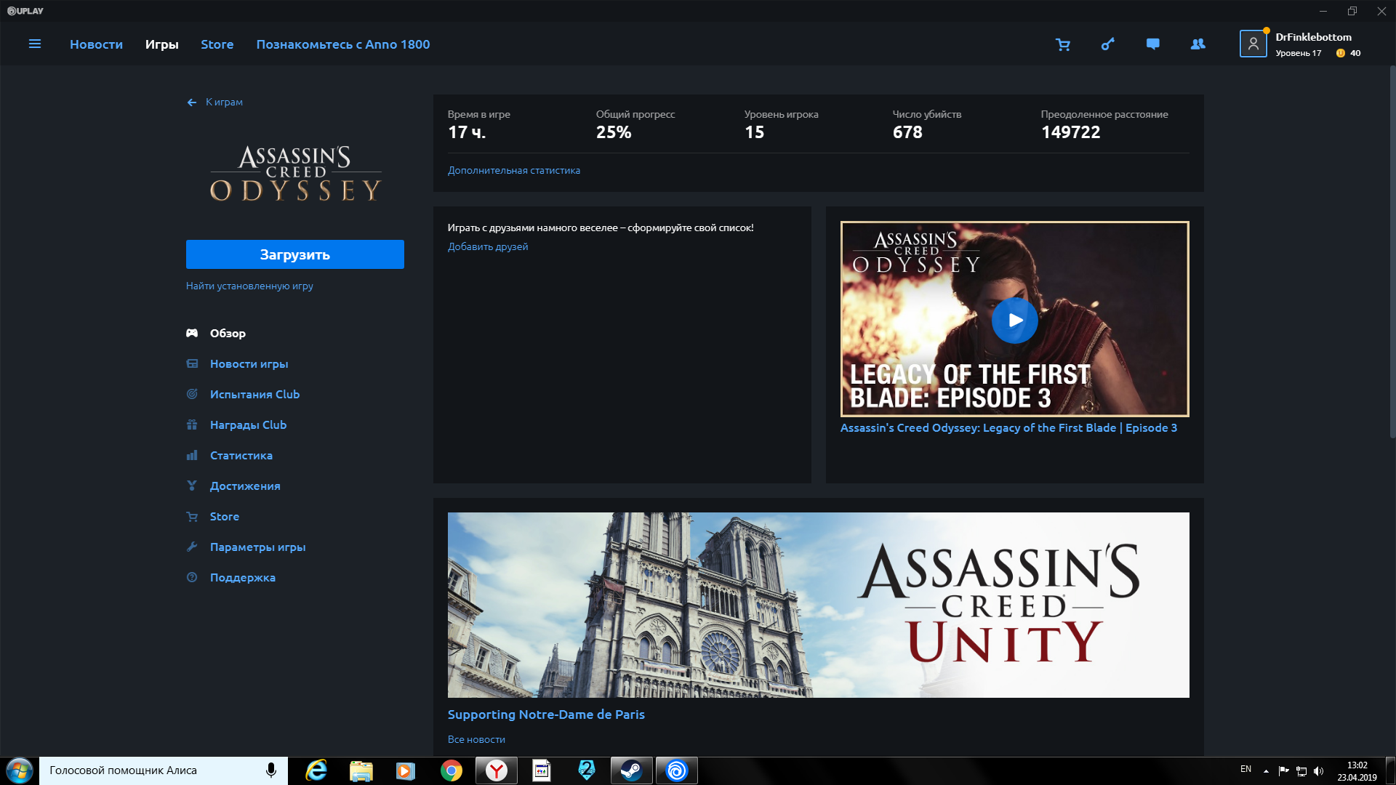Open the hamburger menu
The height and width of the screenshot is (785, 1396).
pos(34,44)
